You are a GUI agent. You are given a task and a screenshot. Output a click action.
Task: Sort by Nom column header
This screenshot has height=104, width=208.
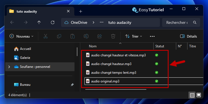tap(93, 46)
